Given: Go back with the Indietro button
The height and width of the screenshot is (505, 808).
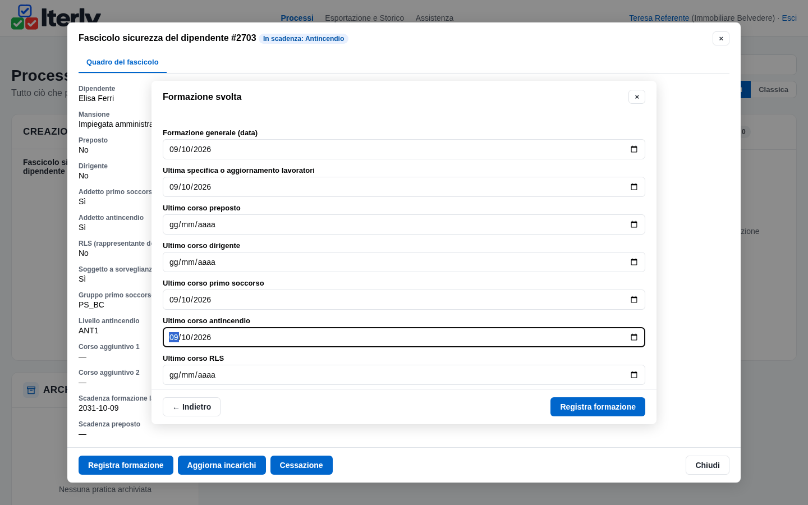Looking at the screenshot, I should pyautogui.click(x=191, y=407).
